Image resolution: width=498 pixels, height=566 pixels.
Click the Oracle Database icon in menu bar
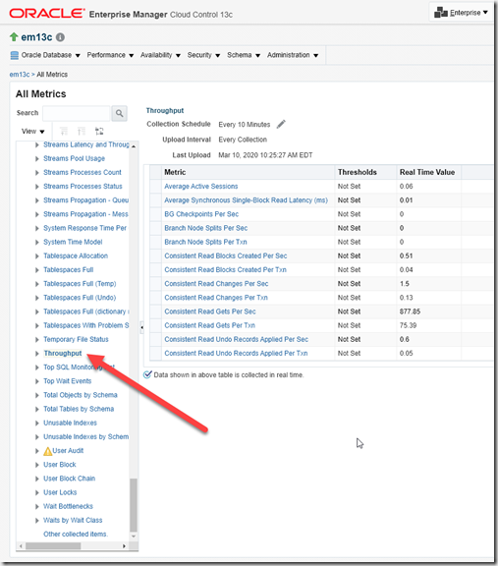15,55
